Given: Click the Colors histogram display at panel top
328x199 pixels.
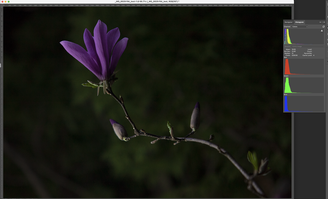Looking at the screenshot, I should [x=303, y=36].
